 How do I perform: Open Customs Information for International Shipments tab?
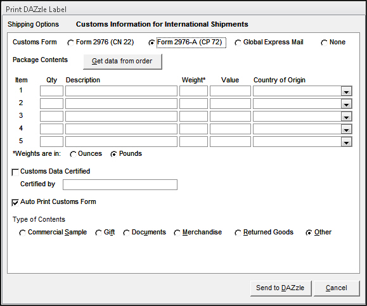click(x=162, y=24)
